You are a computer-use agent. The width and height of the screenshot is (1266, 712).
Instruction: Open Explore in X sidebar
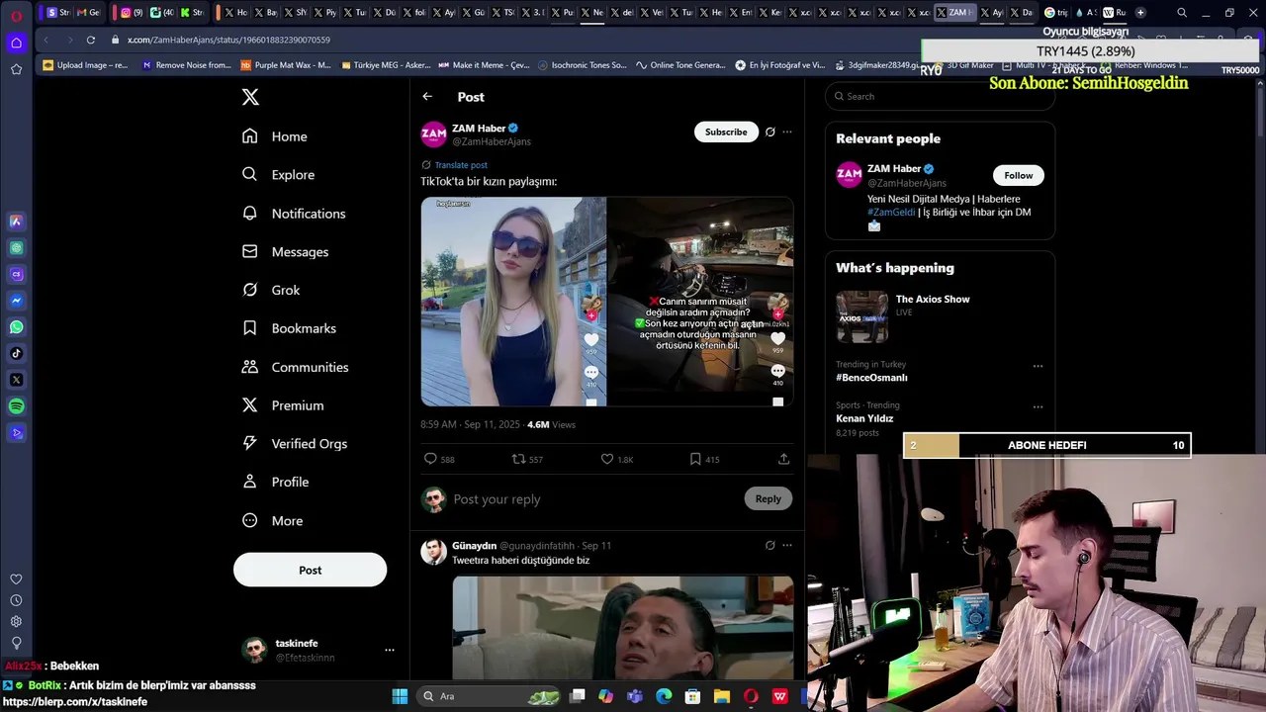278,175
